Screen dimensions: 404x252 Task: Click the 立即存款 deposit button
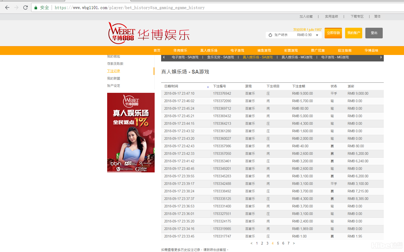pos(333,33)
